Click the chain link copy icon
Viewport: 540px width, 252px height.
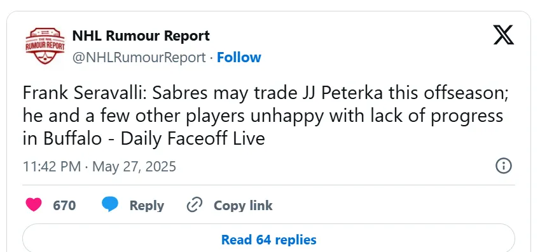coord(194,205)
